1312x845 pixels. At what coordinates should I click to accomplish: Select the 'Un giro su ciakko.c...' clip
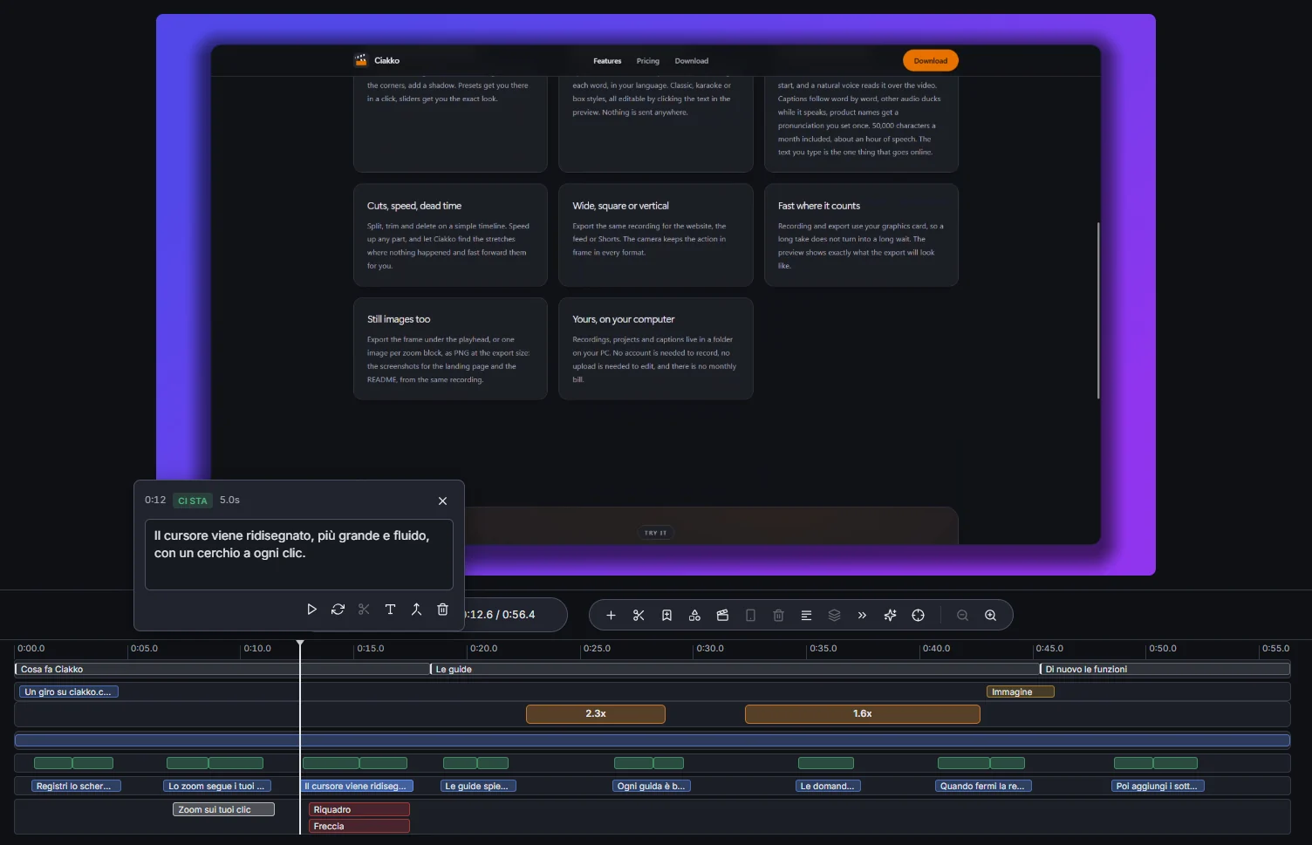coord(68,692)
